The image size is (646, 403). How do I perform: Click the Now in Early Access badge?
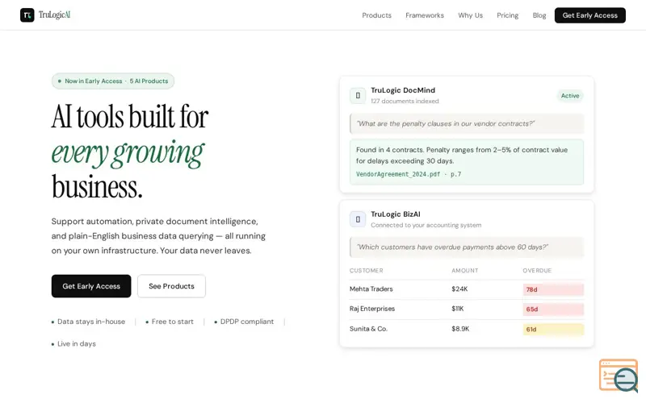[113, 81]
